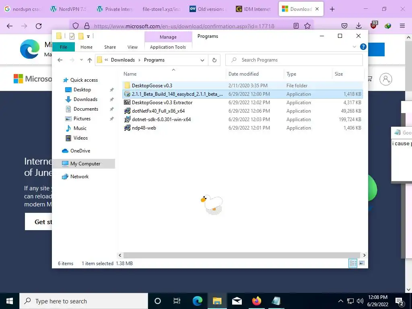Screen dimensions: 412x309
Task: Click taskbar Type here to search box
Action: [x=84, y=301]
